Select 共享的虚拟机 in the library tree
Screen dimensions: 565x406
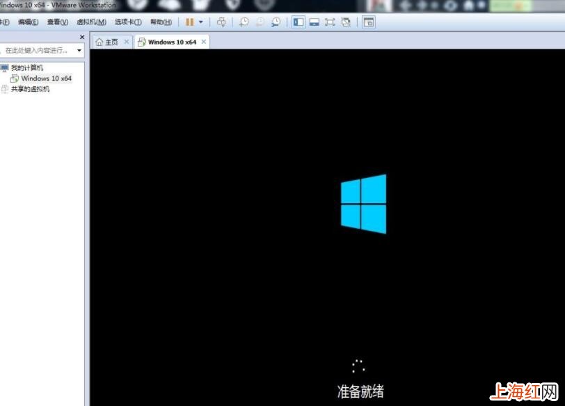[31, 89]
